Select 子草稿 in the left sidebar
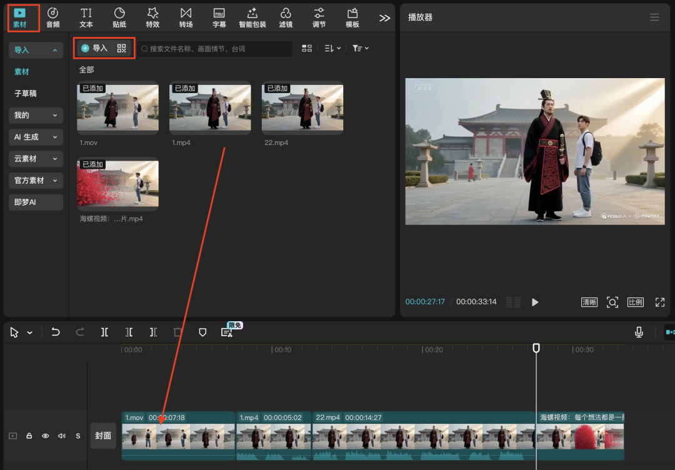Screen dimensions: 675x470 pyautogui.click(x=26, y=93)
